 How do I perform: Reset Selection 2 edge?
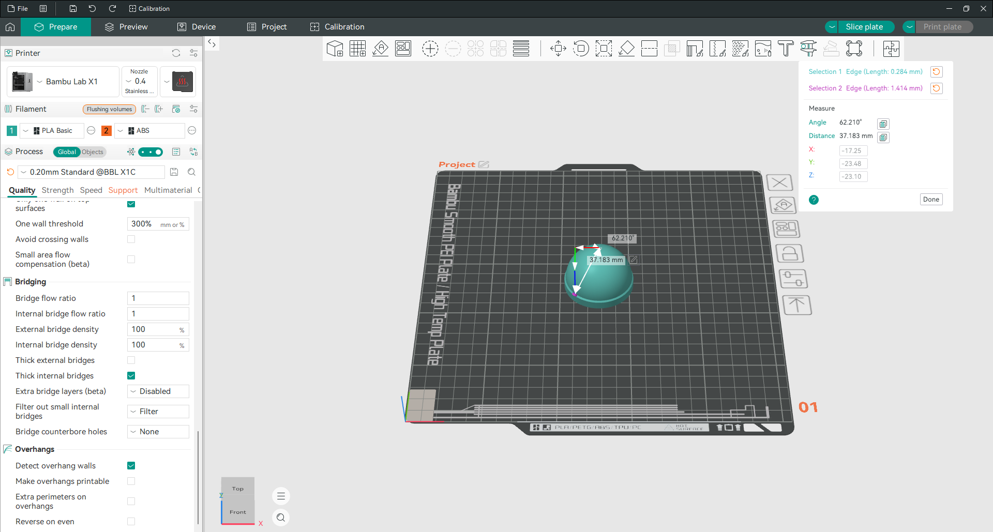tap(936, 88)
